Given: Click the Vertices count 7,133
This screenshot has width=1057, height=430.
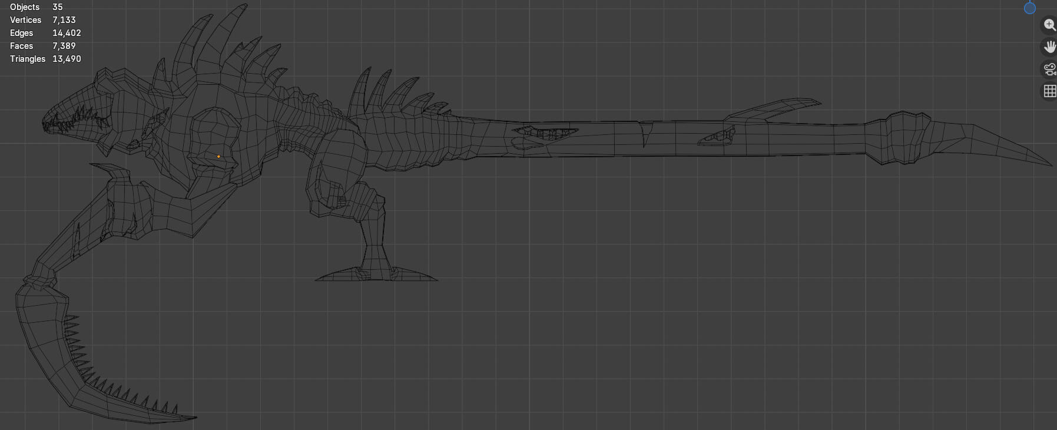Looking at the screenshot, I should pyautogui.click(x=64, y=20).
